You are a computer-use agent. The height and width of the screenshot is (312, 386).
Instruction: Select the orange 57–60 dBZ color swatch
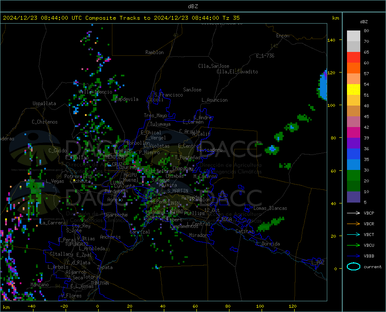(353, 68)
